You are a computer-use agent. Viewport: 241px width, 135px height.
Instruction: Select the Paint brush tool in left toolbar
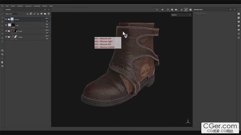(x=2, y=14)
